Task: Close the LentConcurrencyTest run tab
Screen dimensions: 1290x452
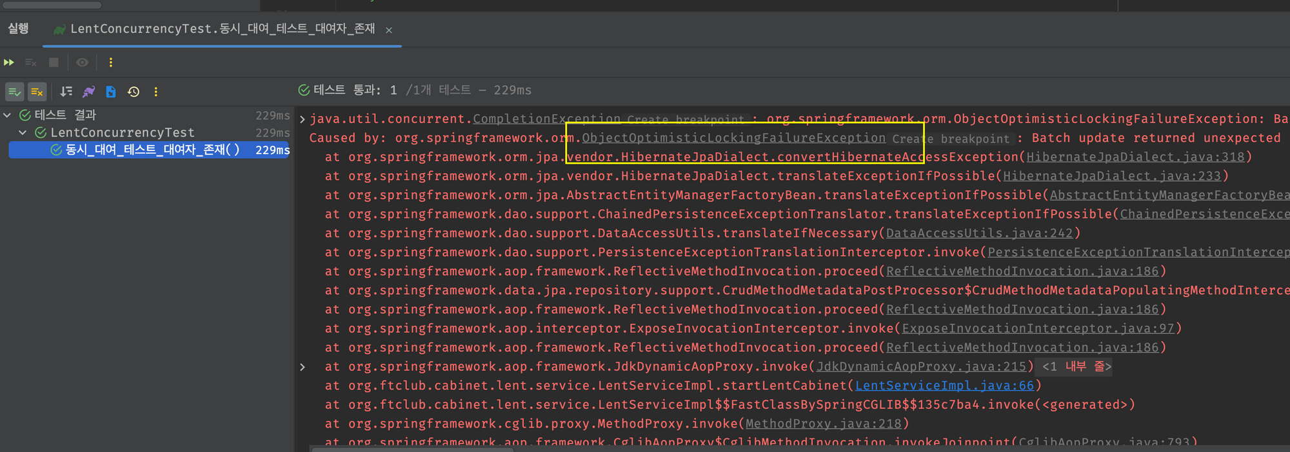Action: (x=389, y=30)
